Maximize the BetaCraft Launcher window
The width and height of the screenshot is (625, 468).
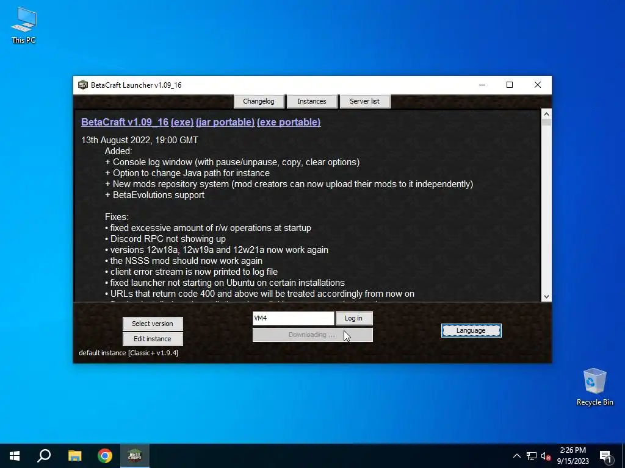(510, 85)
